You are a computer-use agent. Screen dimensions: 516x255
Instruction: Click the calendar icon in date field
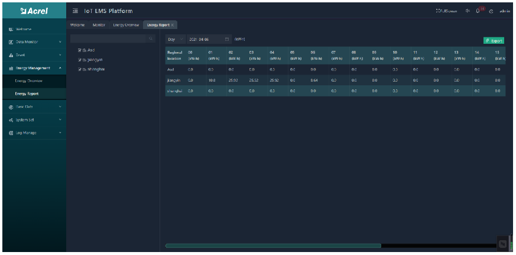(227, 39)
